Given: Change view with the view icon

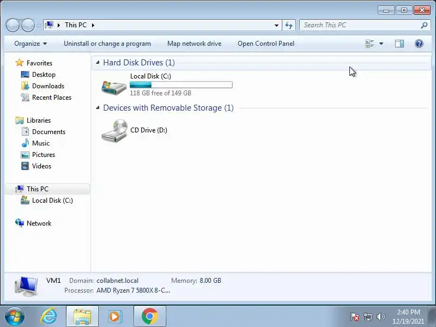Looking at the screenshot, I should point(370,44).
